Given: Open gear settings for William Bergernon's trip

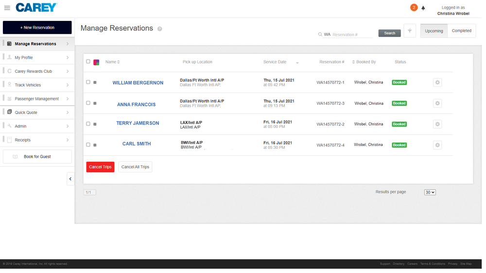Looking at the screenshot, I should tap(437, 82).
